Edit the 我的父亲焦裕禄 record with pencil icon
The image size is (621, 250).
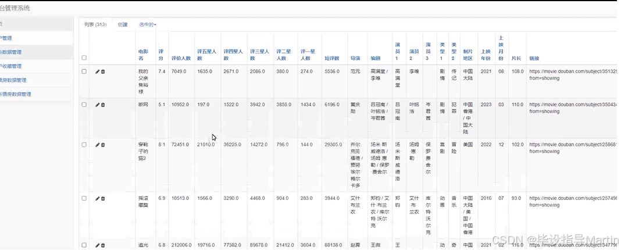click(98, 72)
